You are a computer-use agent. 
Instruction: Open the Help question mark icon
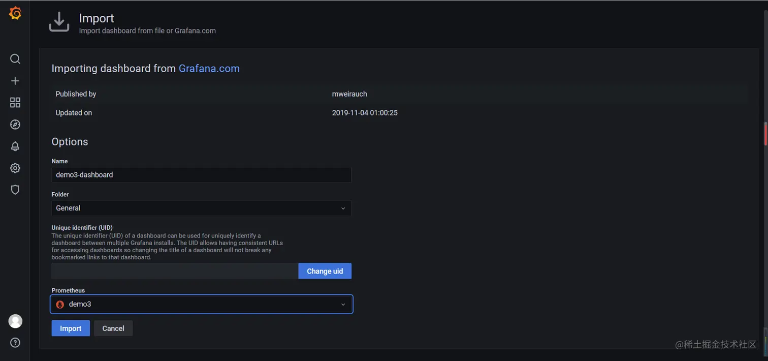(15, 343)
